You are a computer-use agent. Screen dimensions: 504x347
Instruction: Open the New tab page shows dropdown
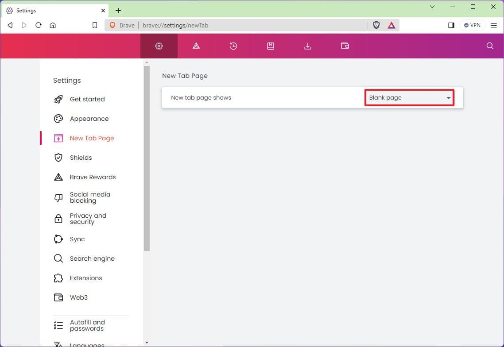pos(408,97)
